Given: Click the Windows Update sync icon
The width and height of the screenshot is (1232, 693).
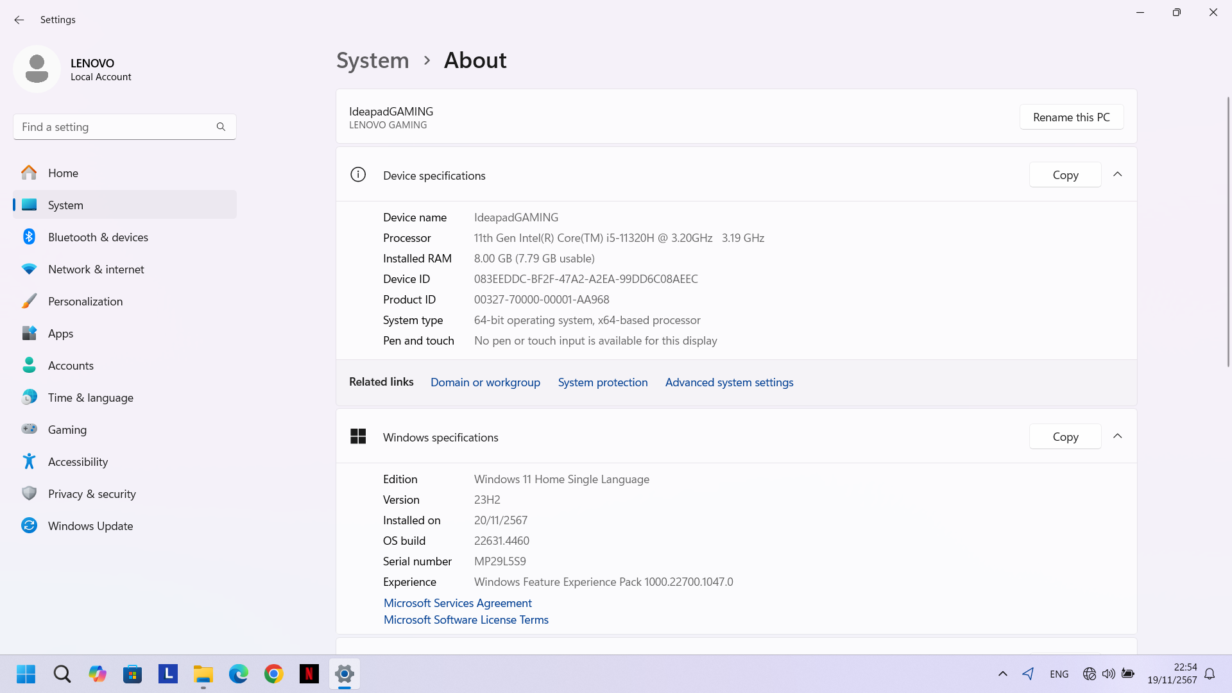Looking at the screenshot, I should (29, 526).
